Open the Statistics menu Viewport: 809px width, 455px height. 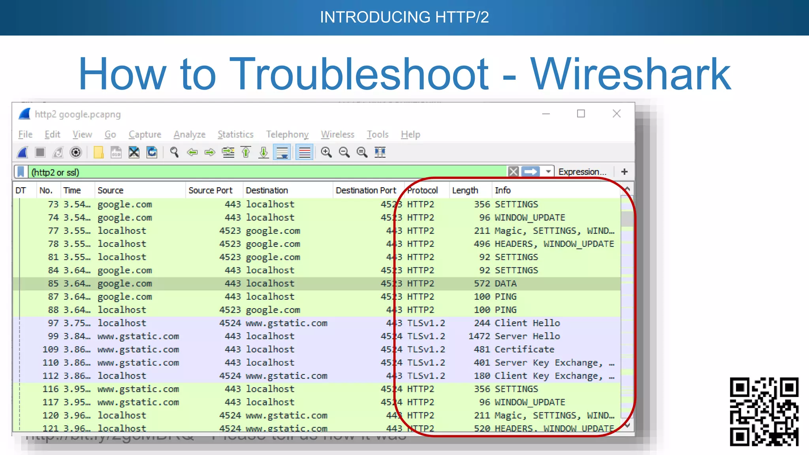tap(235, 134)
